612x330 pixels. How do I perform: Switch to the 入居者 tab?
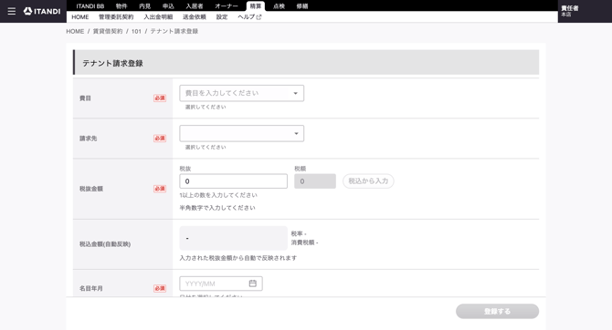point(195,6)
